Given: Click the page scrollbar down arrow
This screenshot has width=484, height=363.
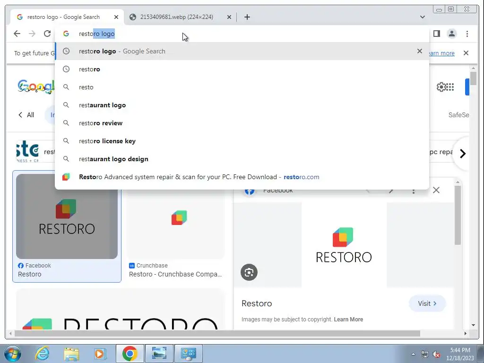Looking at the screenshot, I should 474,325.
